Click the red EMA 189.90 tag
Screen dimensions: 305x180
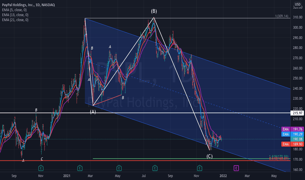click(x=293, y=144)
